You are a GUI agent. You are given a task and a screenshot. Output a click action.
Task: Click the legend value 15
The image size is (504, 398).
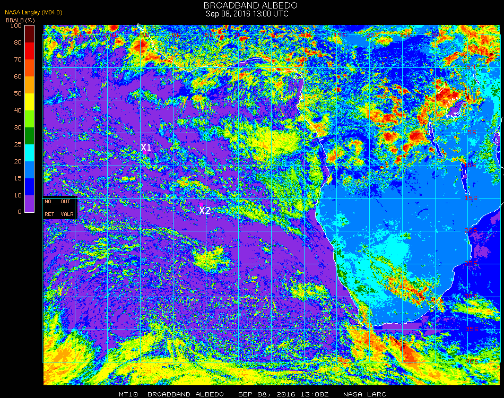point(18,178)
